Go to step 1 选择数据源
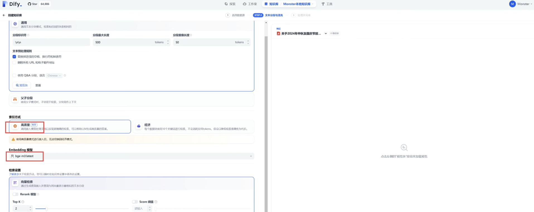 pyautogui.click(x=235, y=15)
